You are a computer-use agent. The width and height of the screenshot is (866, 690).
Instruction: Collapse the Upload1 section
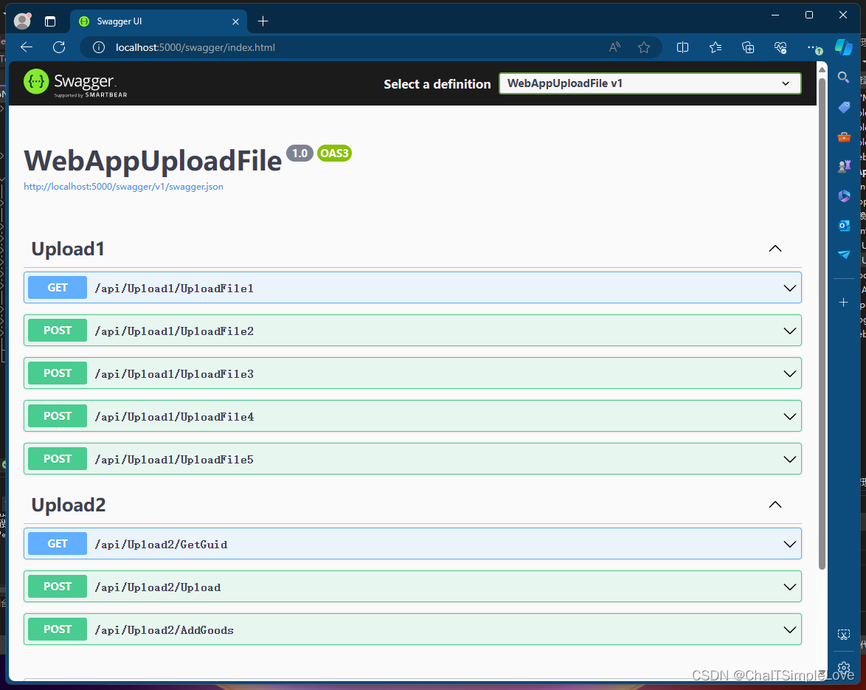775,249
